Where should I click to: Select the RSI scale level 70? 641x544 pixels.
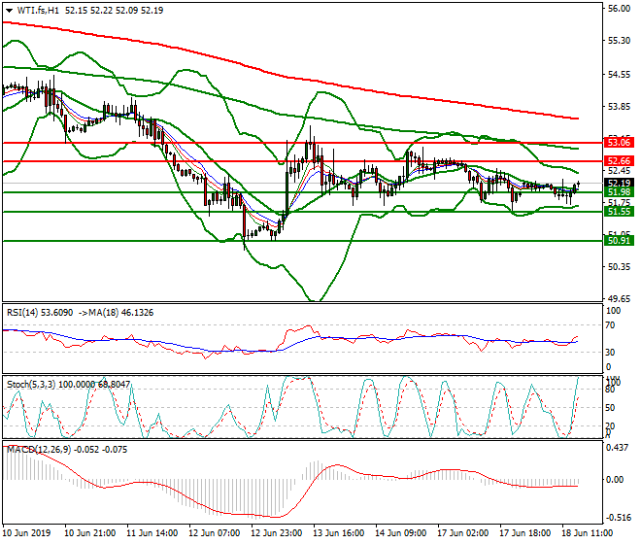click(610, 325)
